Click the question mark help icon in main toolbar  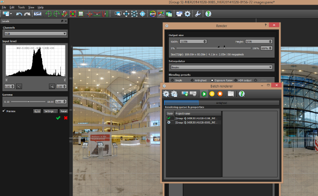(208, 14)
